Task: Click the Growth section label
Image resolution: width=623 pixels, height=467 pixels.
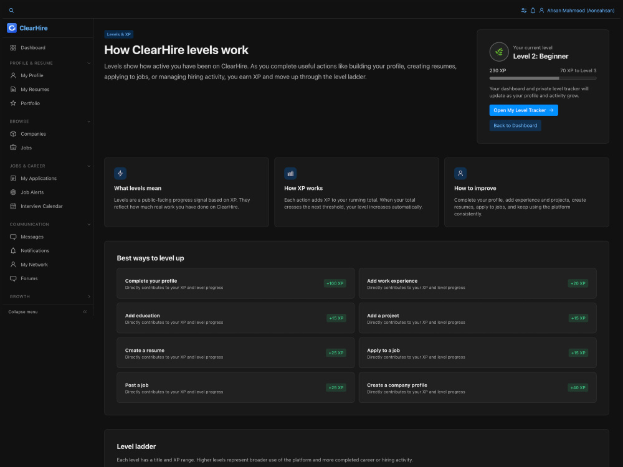Action: (20, 296)
